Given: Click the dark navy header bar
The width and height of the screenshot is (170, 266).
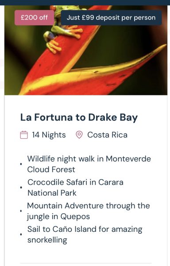Looking at the screenshot, I should 85,3.
